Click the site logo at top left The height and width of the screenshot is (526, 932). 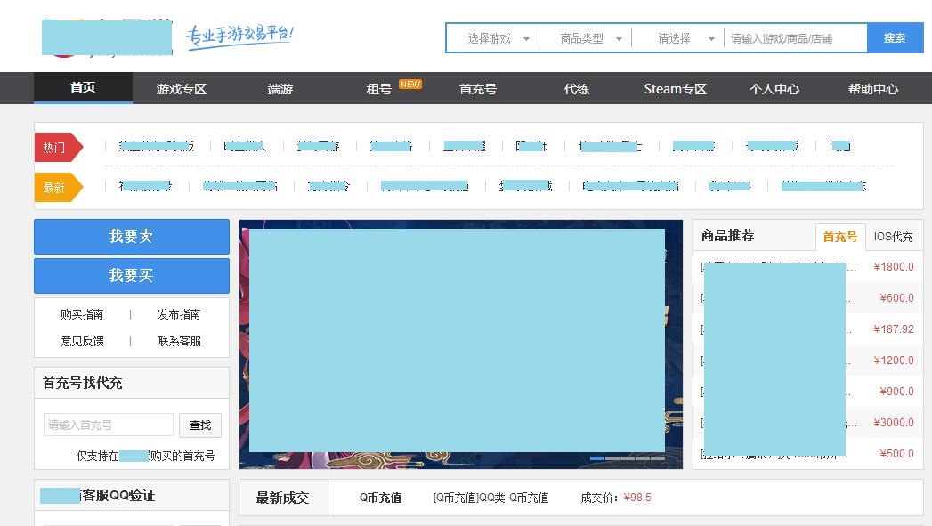(106, 37)
